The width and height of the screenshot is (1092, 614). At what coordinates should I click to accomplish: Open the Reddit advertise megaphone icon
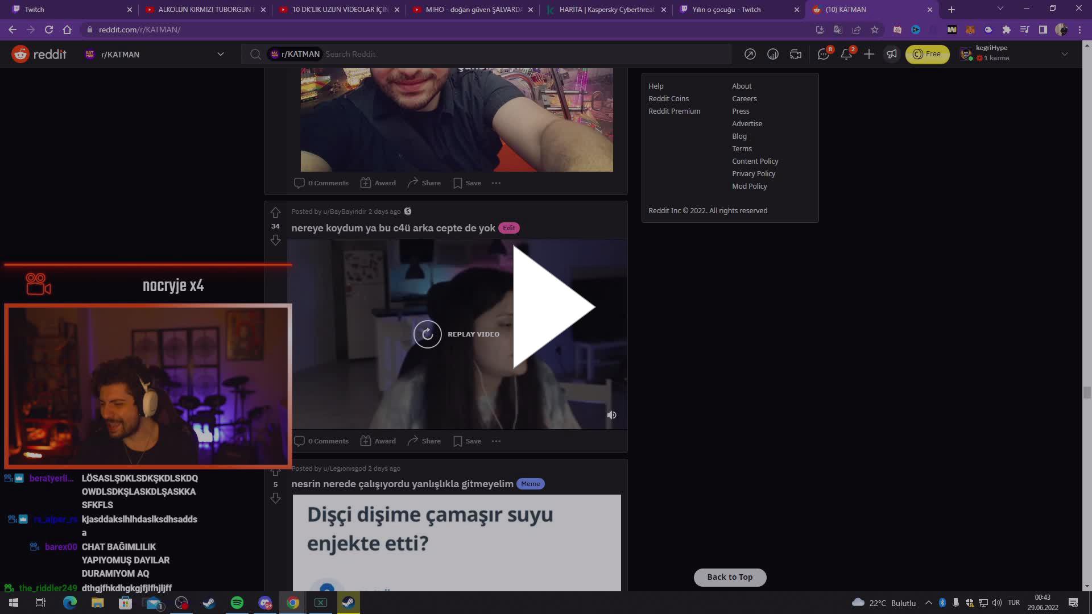point(891,54)
